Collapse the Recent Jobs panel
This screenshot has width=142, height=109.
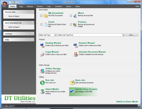tap(32, 12)
